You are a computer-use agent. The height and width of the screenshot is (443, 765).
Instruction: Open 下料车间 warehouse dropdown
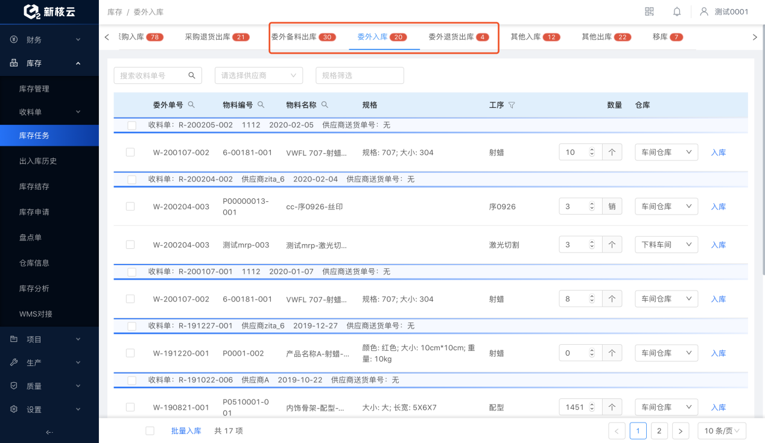pos(667,245)
